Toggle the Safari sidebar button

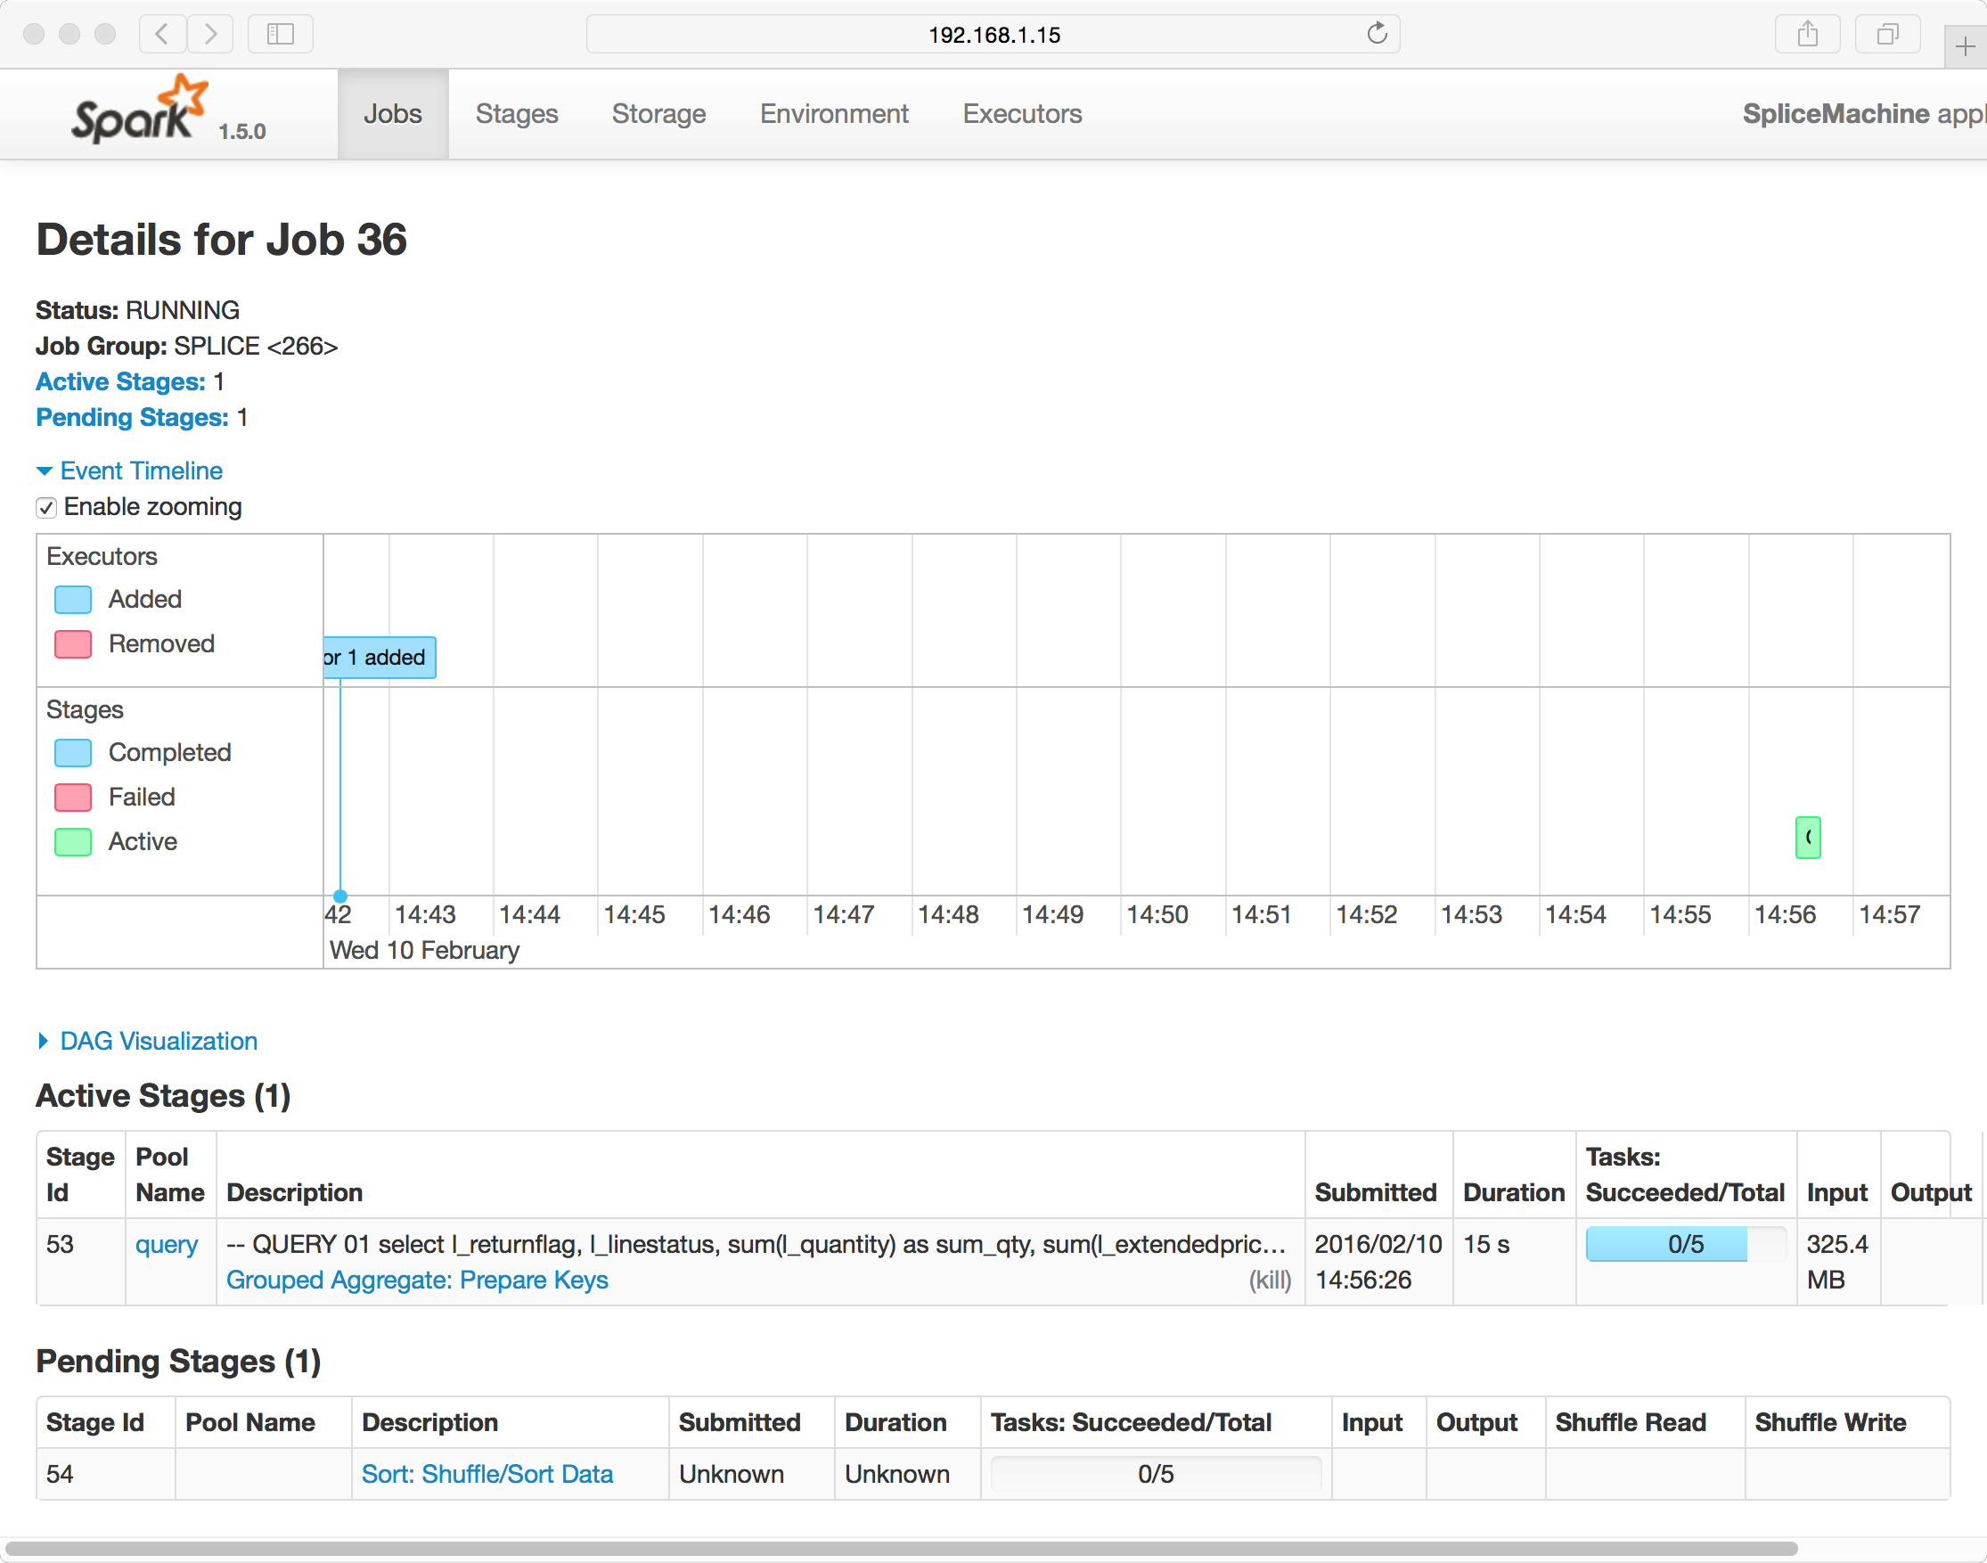pos(280,34)
